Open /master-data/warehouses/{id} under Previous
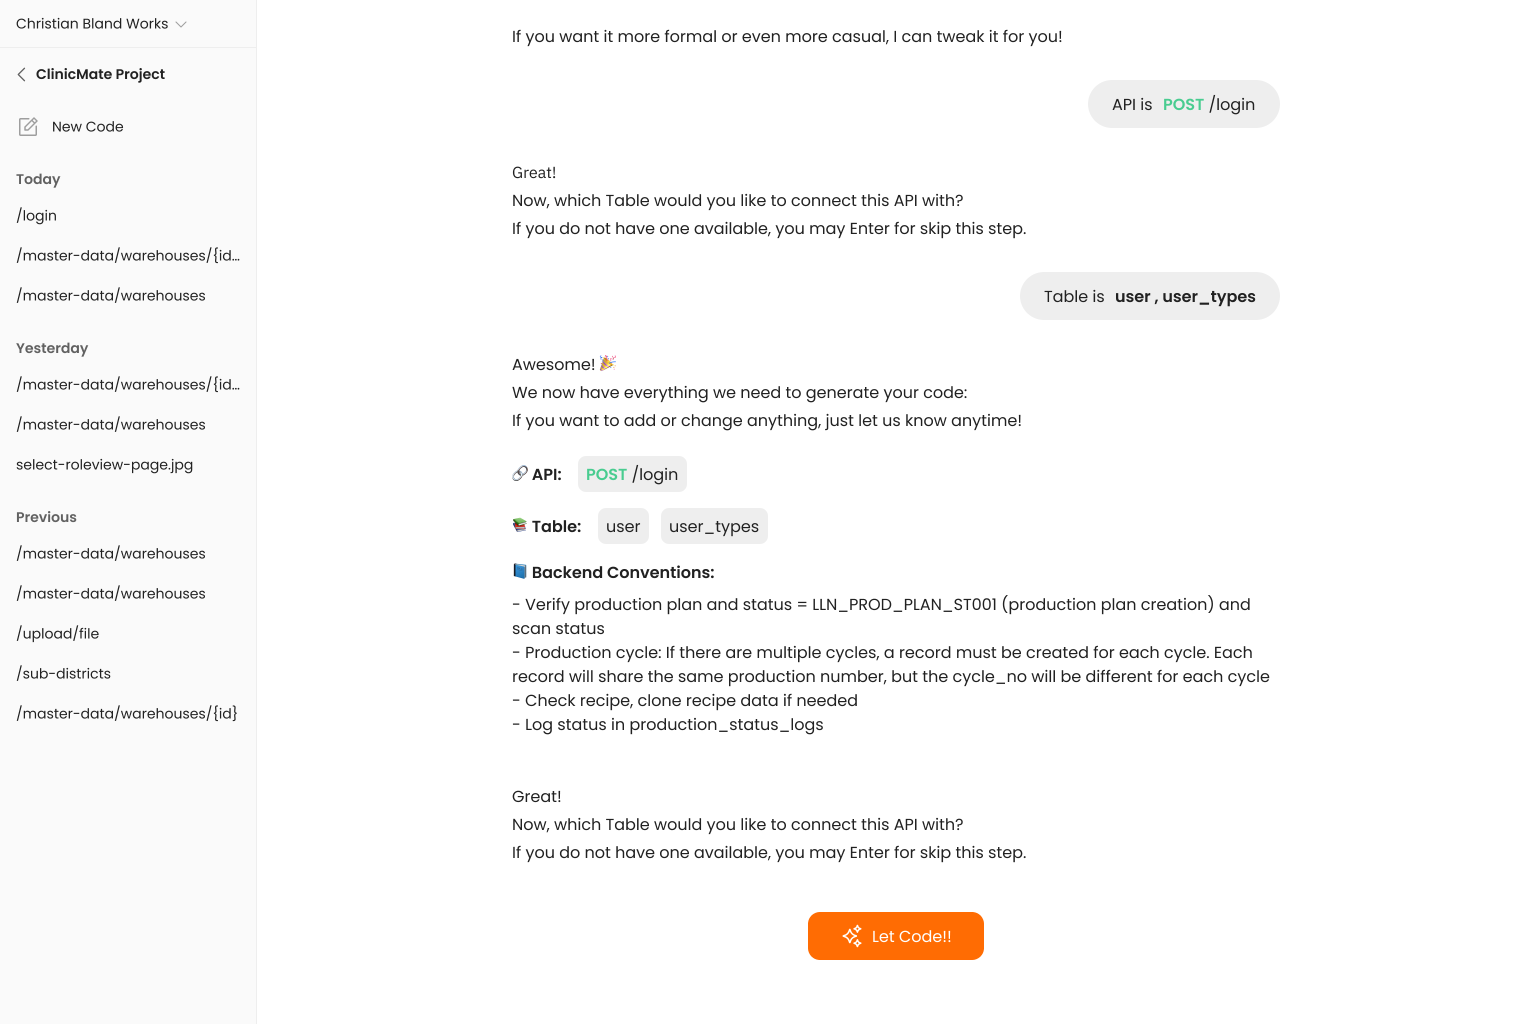The width and height of the screenshot is (1536, 1024). click(x=126, y=714)
